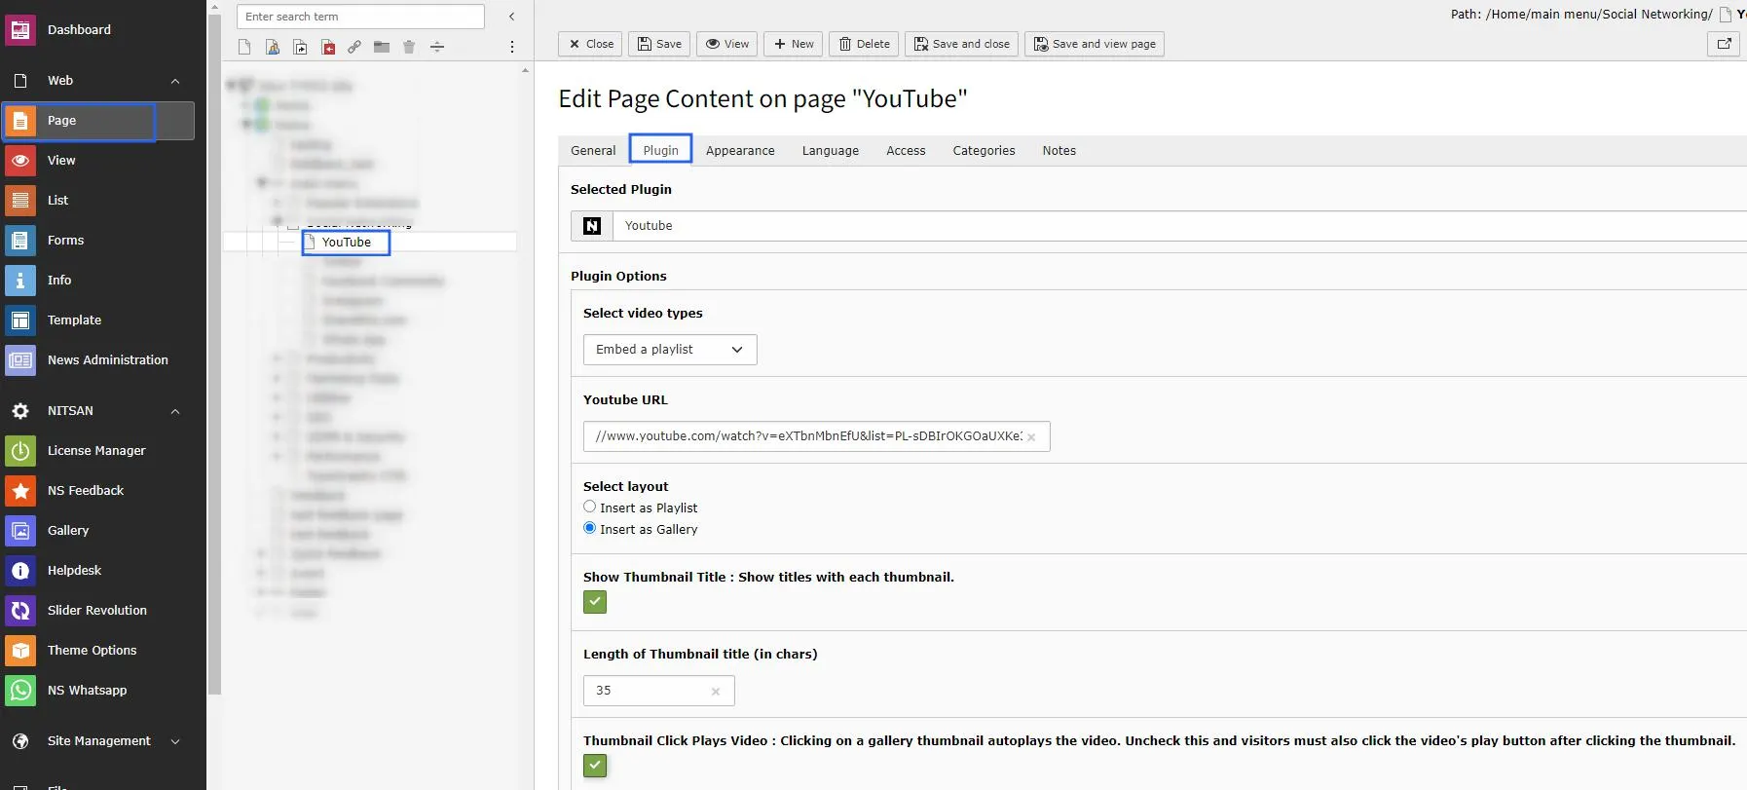Open the List module
The height and width of the screenshot is (790, 1747).
coord(97,201)
